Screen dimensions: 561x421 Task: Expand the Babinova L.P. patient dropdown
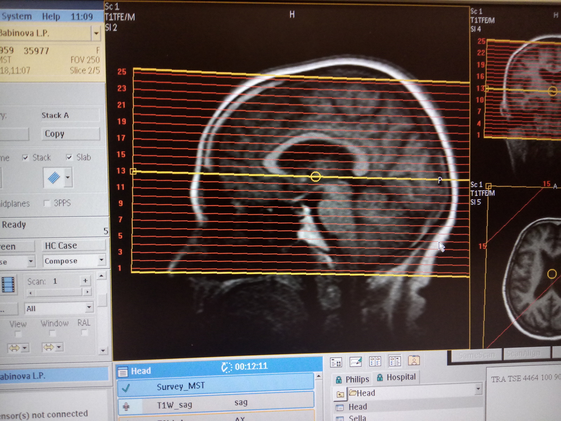[x=96, y=33]
